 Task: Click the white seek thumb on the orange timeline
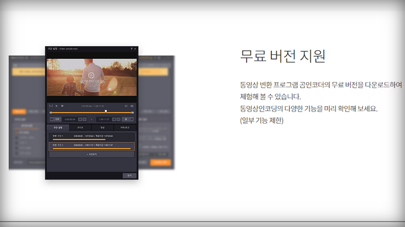click(x=106, y=111)
